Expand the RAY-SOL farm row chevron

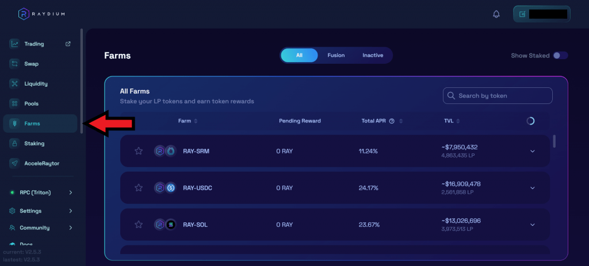coord(532,225)
